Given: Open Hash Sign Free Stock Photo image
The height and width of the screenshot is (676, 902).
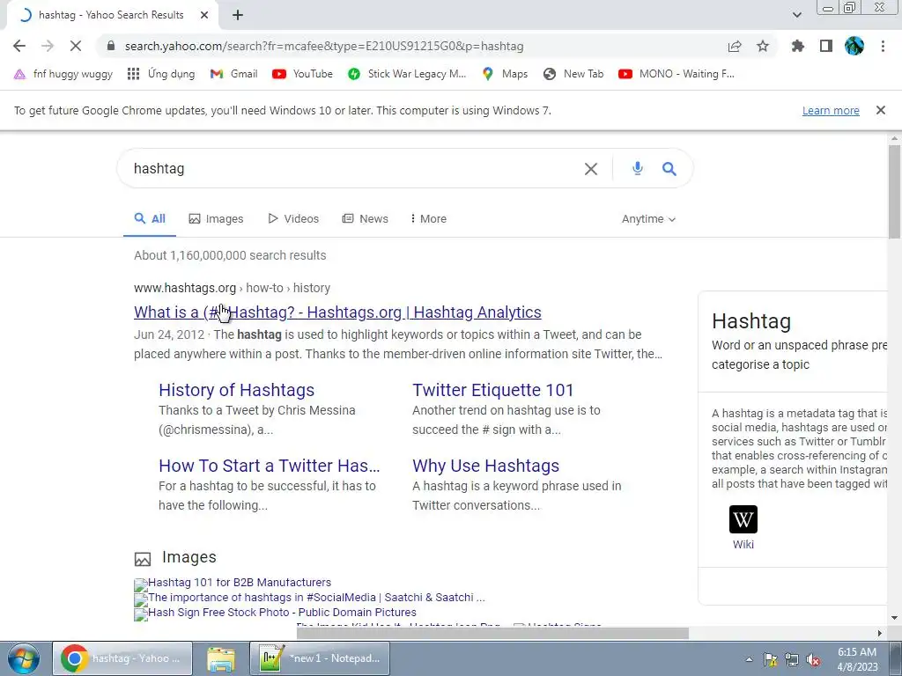Looking at the screenshot, I should click(x=275, y=613).
